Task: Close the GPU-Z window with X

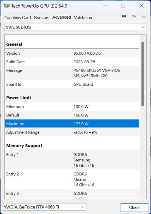Action: coord(142,6)
